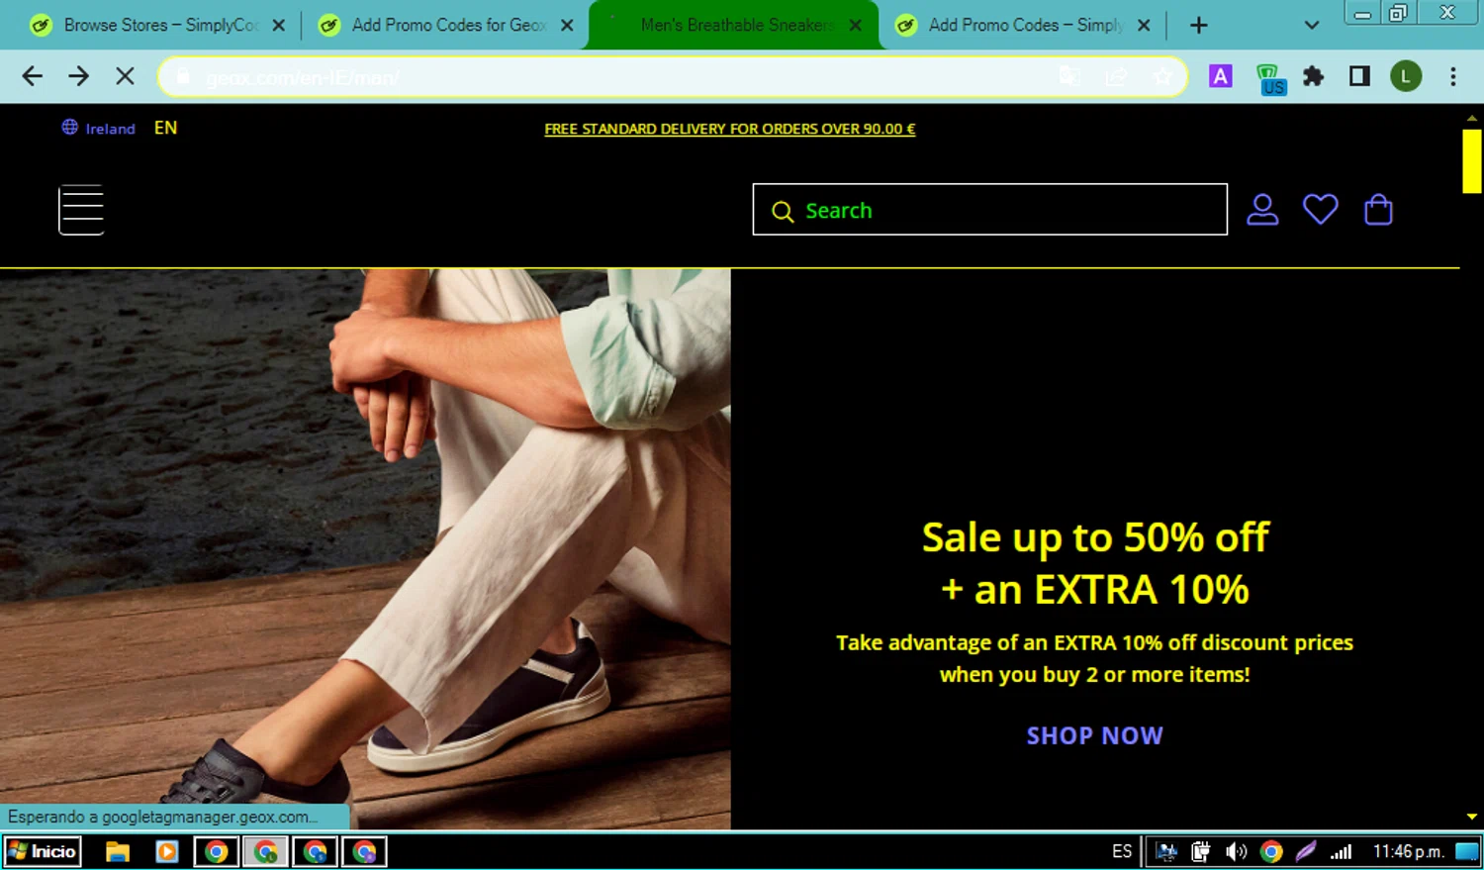
Task: Open the L profile avatar
Action: tap(1406, 76)
